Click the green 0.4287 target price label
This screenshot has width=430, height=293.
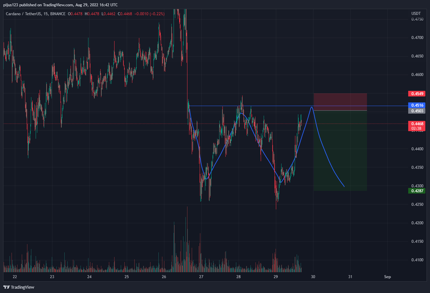pos(417,191)
